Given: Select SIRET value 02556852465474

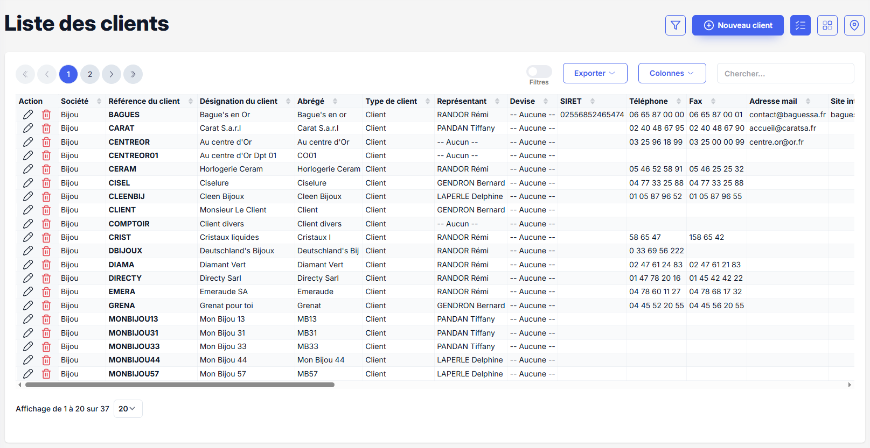Looking at the screenshot, I should [592, 115].
